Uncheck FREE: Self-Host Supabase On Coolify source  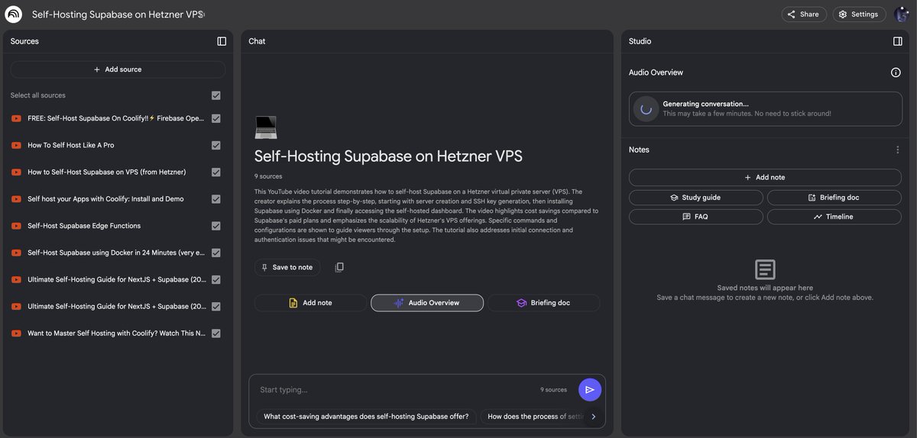pos(216,118)
